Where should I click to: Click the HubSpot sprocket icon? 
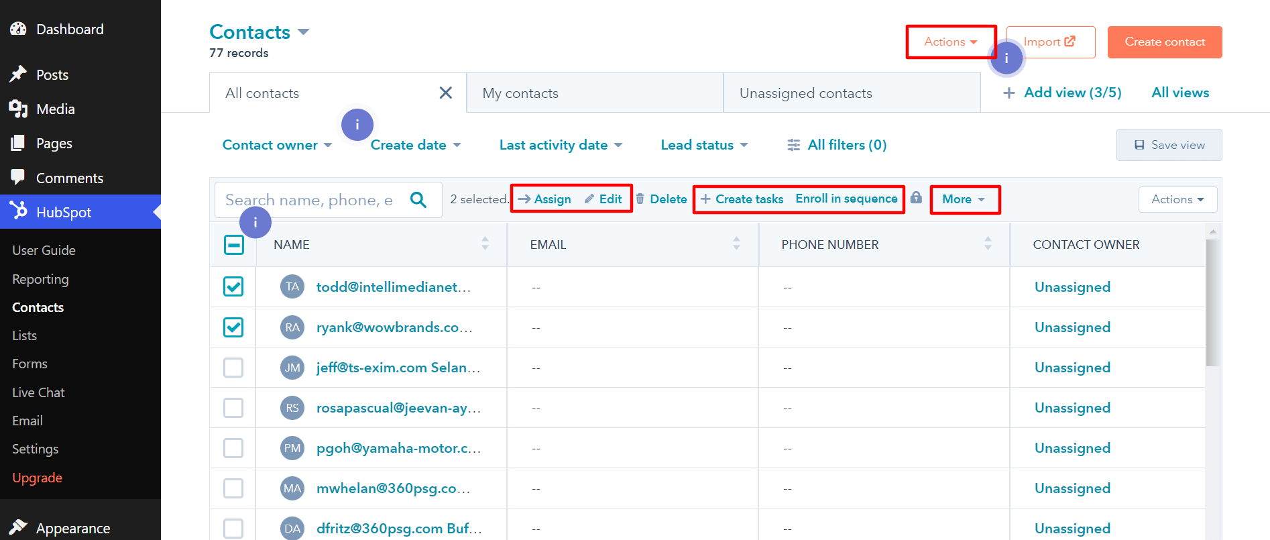click(x=19, y=211)
